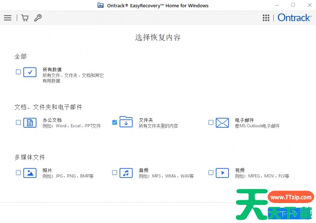Click the 文档、文件夹和电子邮件 section heading
The height and width of the screenshot is (223, 316).
[x=48, y=107]
